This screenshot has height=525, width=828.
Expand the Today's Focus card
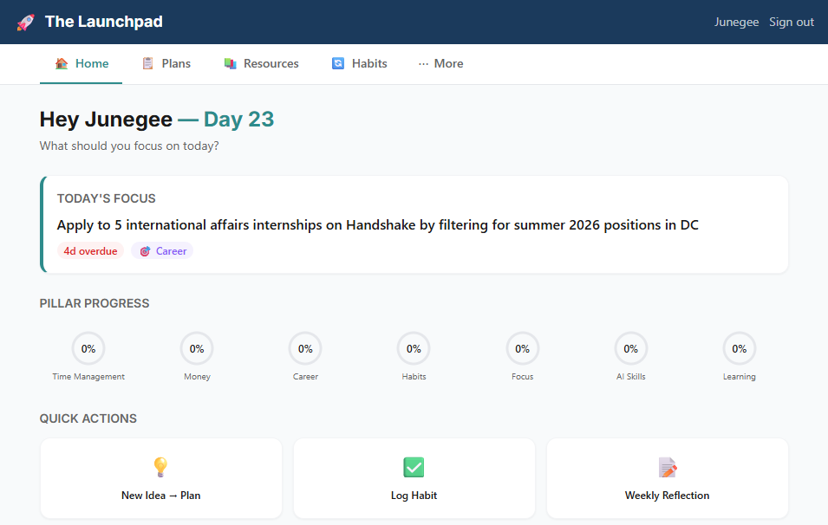tap(414, 224)
